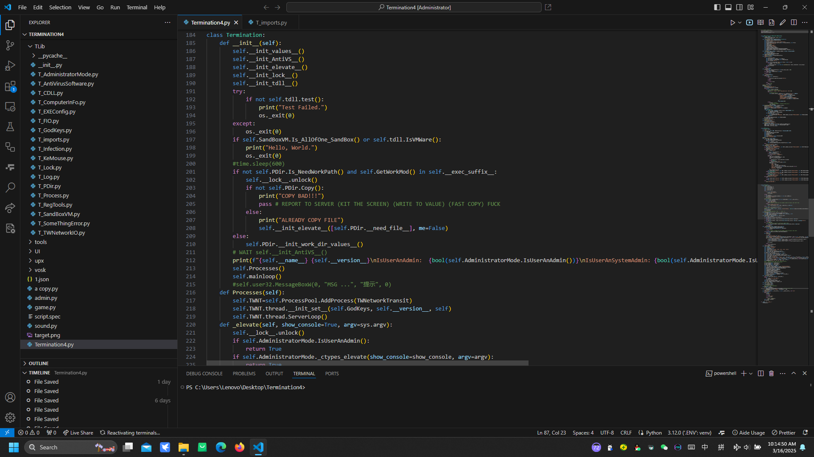
Task: Click the Customize Layout icon
Action: pos(751,7)
